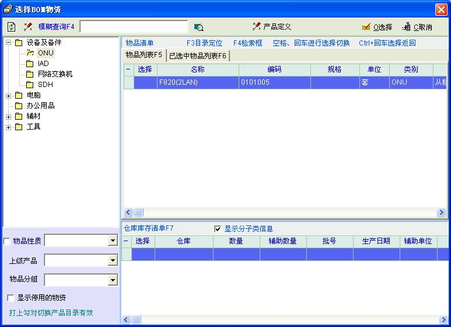The width and height of the screenshot is (451, 327).
Task: Open the 上级产品 dropdown
Action: 113,260
